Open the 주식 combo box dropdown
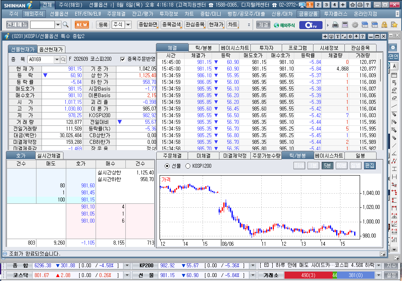 (x=128, y=25)
